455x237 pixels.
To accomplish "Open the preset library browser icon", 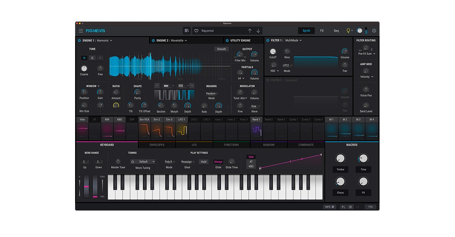I will click(x=187, y=31).
